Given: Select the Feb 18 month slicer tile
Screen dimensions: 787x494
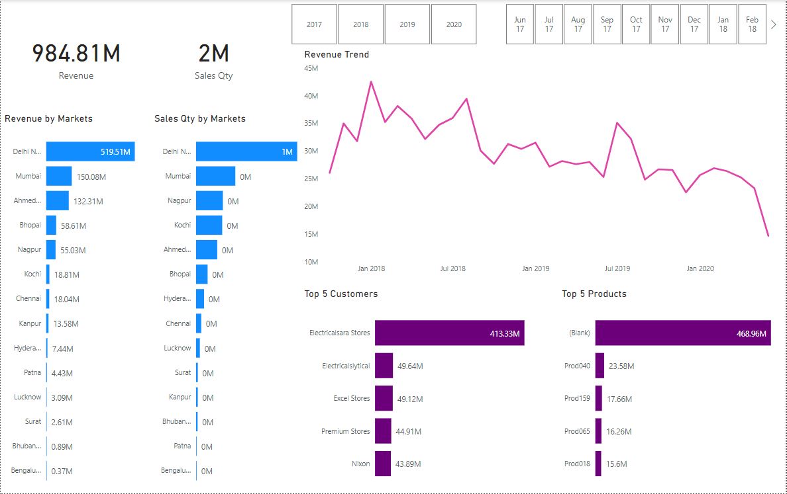Looking at the screenshot, I should click(x=752, y=24).
